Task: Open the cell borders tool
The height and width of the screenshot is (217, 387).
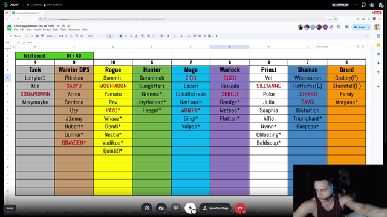Action: tap(148, 36)
